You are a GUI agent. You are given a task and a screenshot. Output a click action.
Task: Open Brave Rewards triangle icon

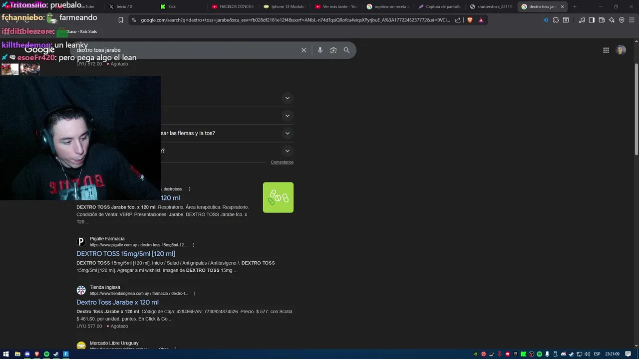481,20
